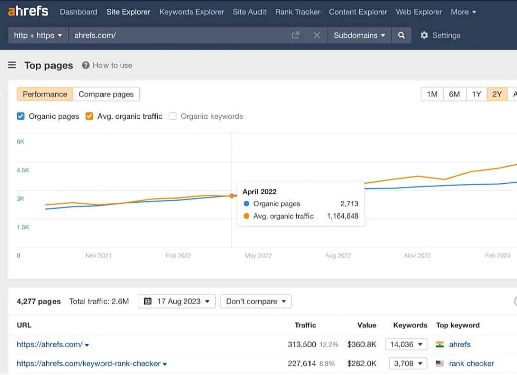The height and width of the screenshot is (375, 517).
Task: Open https://ahrefs.com/ page link
Action: tap(49, 344)
